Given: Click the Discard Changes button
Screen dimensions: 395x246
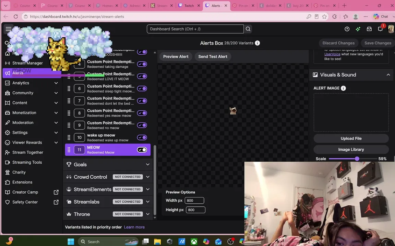Looking at the screenshot, I should point(338,43).
